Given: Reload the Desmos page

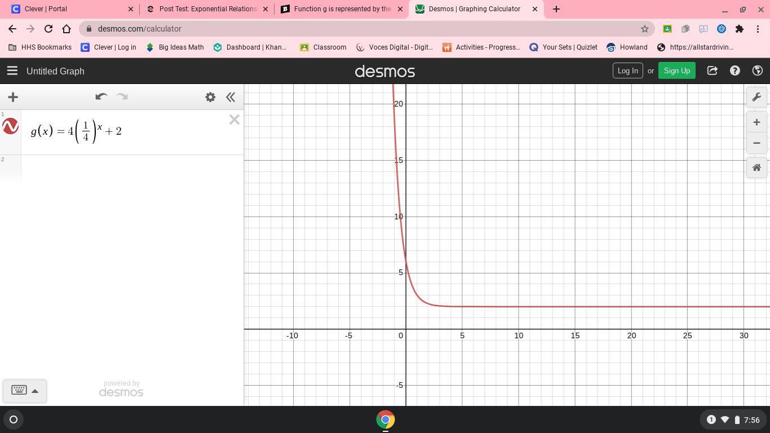Looking at the screenshot, I should 48,29.
